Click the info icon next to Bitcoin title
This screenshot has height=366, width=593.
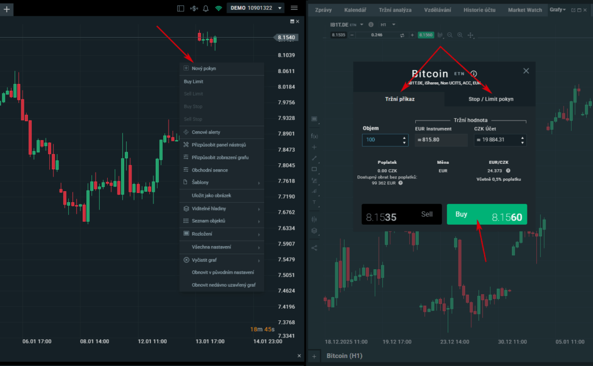pyautogui.click(x=473, y=74)
